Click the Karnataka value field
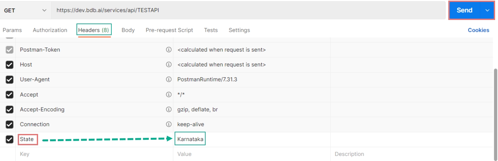The width and height of the screenshot is (498, 161). coord(190,139)
